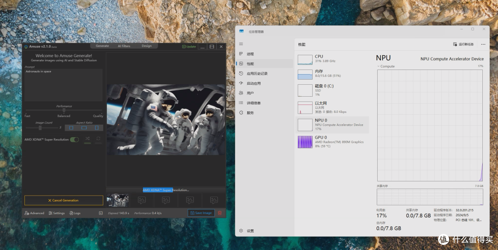Open Task Manager 设置 gear at bottom left
The height and width of the screenshot is (250, 498).
tap(250, 231)
